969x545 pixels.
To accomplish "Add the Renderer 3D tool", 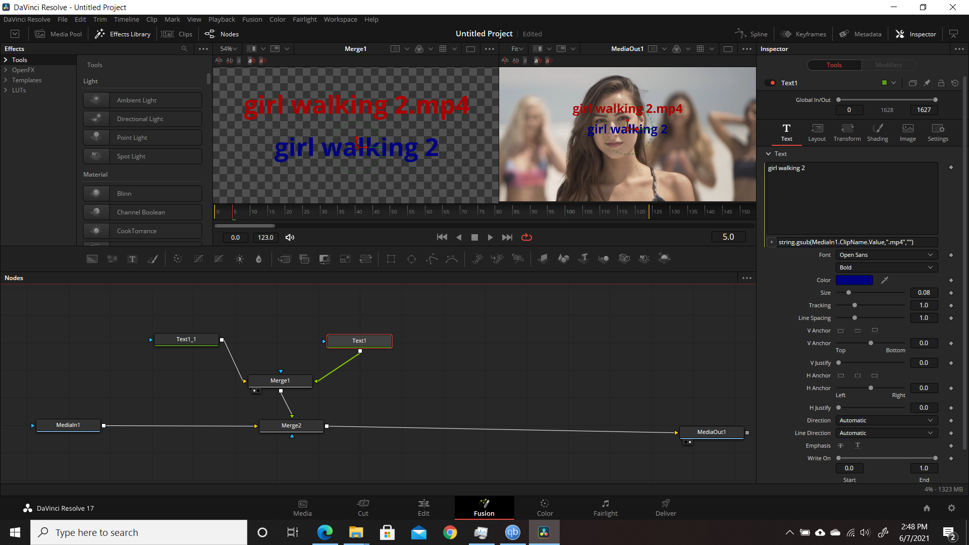I will point(665,259).
